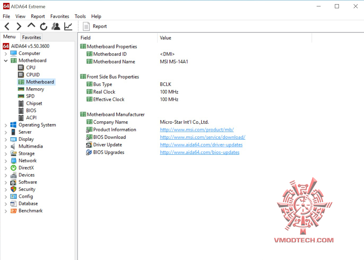Screen dimensions: 364x260
Task: Switch to the Favorites tab in sidebar
Action: coord(31,37)
